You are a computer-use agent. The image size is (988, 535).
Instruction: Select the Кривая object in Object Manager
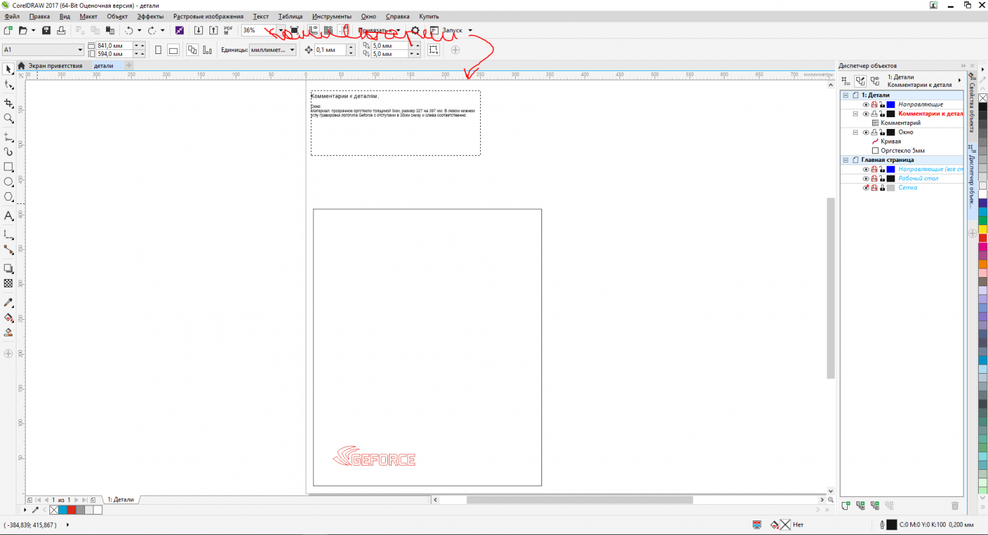coord(891,141)
